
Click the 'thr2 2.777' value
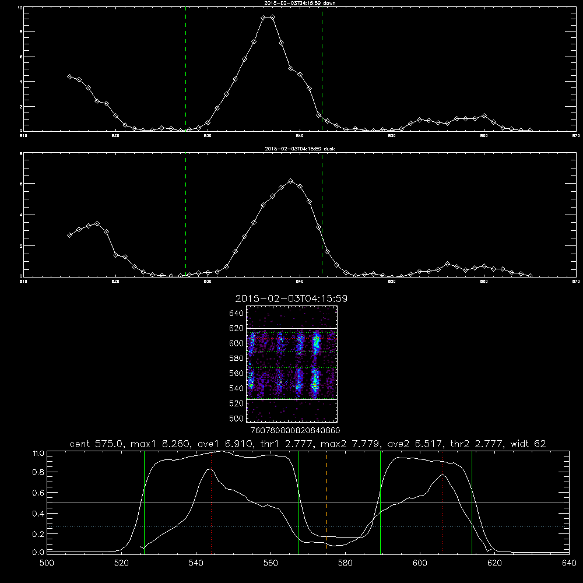click(x=477, y=444)
